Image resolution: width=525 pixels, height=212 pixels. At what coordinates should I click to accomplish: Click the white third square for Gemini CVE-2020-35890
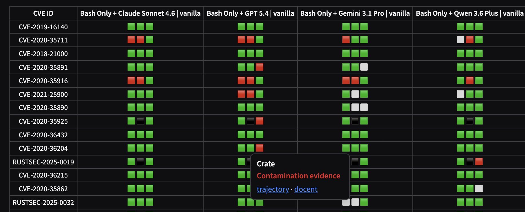364,107
